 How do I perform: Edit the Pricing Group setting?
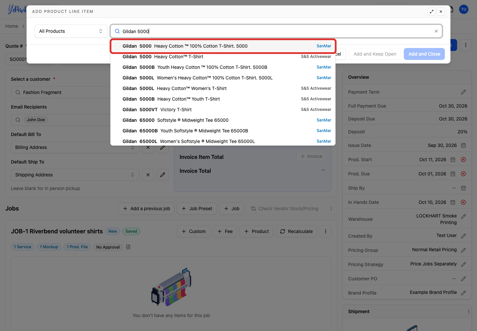463,250
